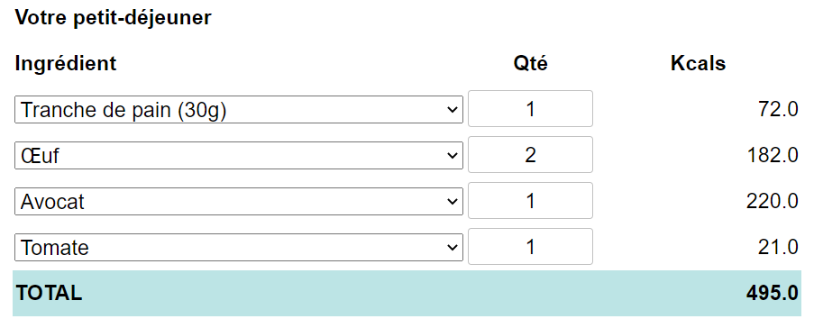Image resolution: width=814 pixels, height=328 pixels.
Task: Focus the quantity field for Tomate
Action: pos(530,247)
